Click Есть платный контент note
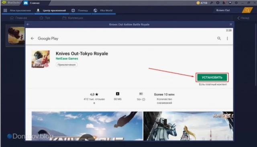The width and height of the screenshot is (257, 147). click(213, 84)
